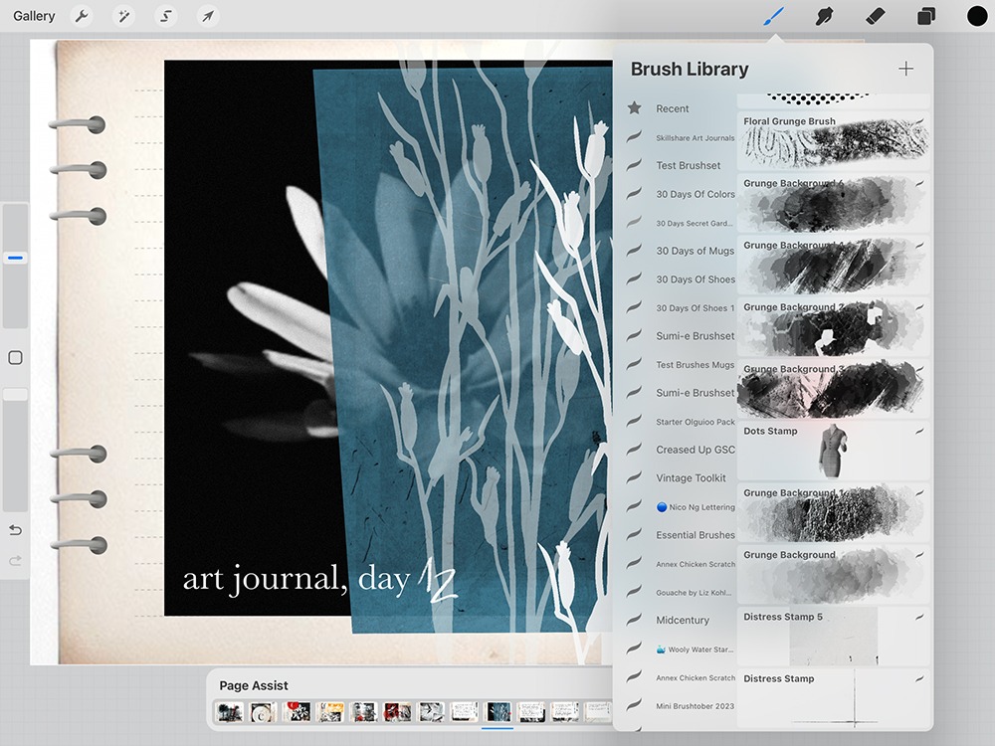Open the Creased Up GSC set
Viewport: 995px width, 746px height.
pyautogui.click(x=696, y=450)
